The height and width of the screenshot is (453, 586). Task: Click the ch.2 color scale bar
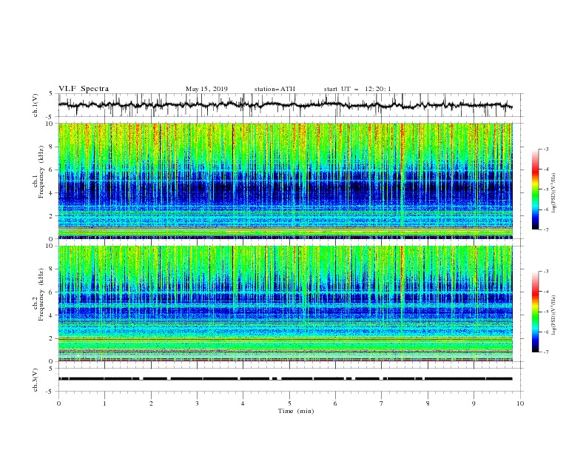tap(536, 312)
